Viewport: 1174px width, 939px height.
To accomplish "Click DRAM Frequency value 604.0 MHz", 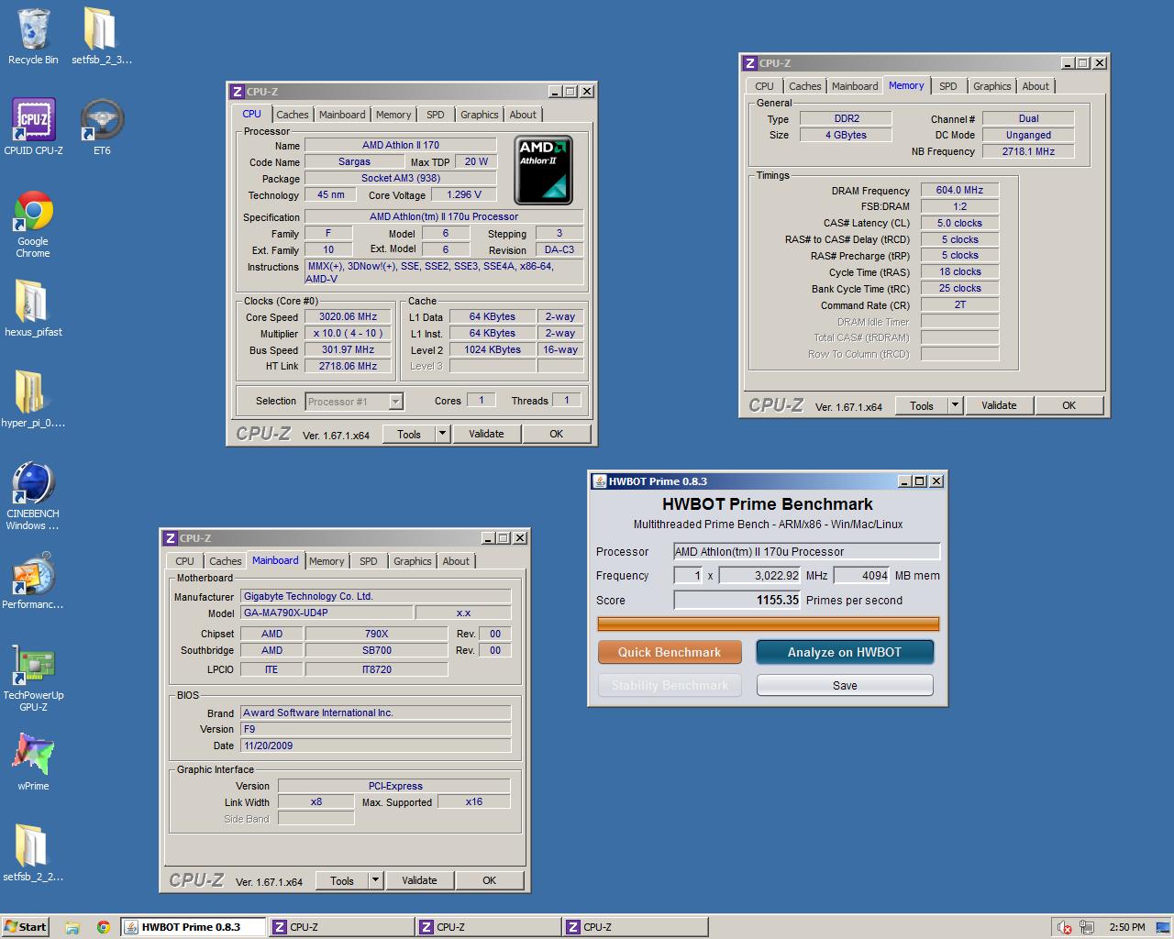I will (x=959, y=190).
